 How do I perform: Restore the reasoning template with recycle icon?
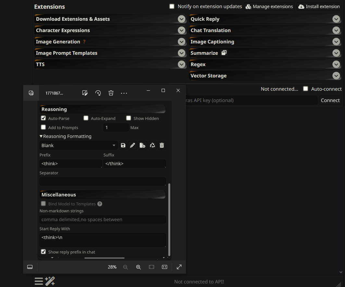[152, 145]
